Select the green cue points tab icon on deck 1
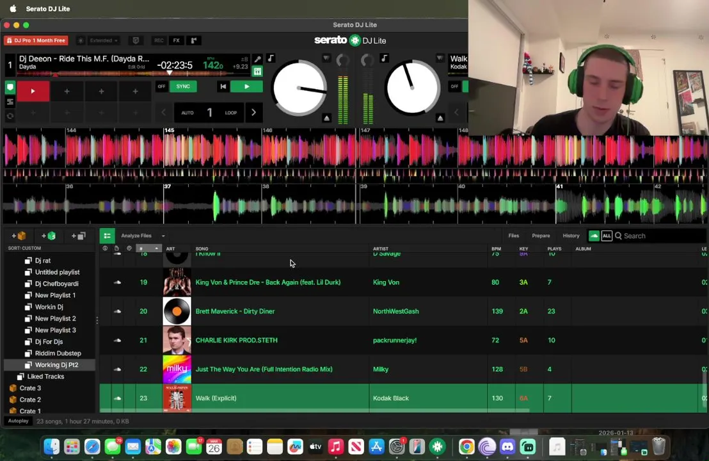 [x=10, y=87]
